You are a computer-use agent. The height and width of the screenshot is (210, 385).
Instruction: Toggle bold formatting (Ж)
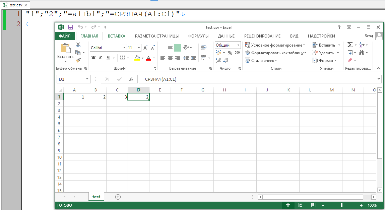93,58
